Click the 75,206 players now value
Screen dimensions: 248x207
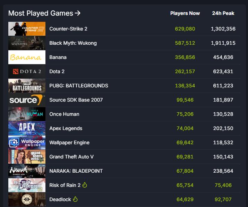pyautogui.click(x=185, y=114)
